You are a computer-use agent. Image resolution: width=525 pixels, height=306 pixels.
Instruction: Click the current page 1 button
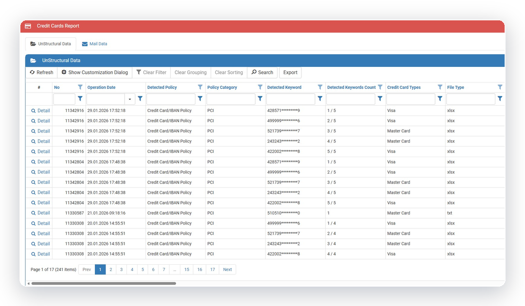pos(100,270)
